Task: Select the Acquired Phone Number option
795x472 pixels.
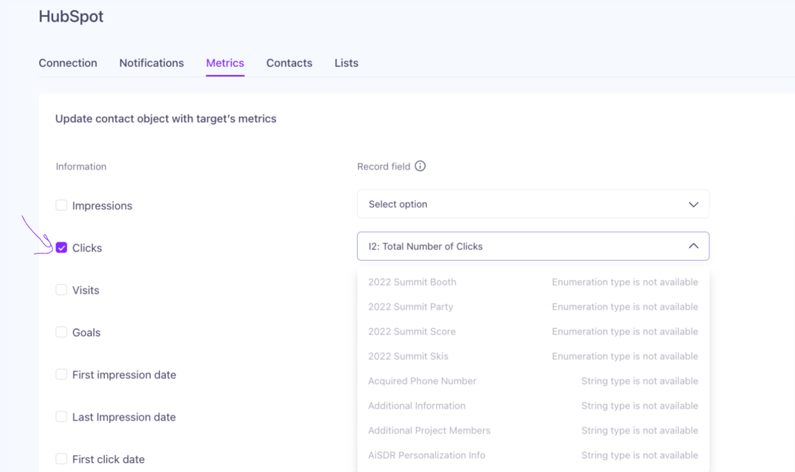Action: 533,381
